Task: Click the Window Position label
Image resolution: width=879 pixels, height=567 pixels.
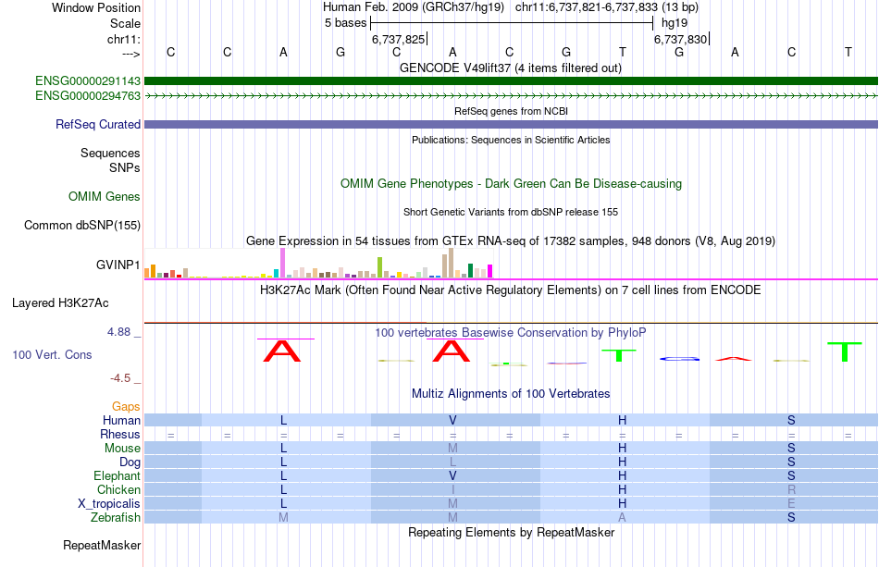Action: (x=96, y=7)
